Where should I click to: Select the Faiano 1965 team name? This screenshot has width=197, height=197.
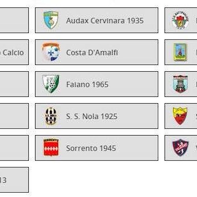click(87, 84)
